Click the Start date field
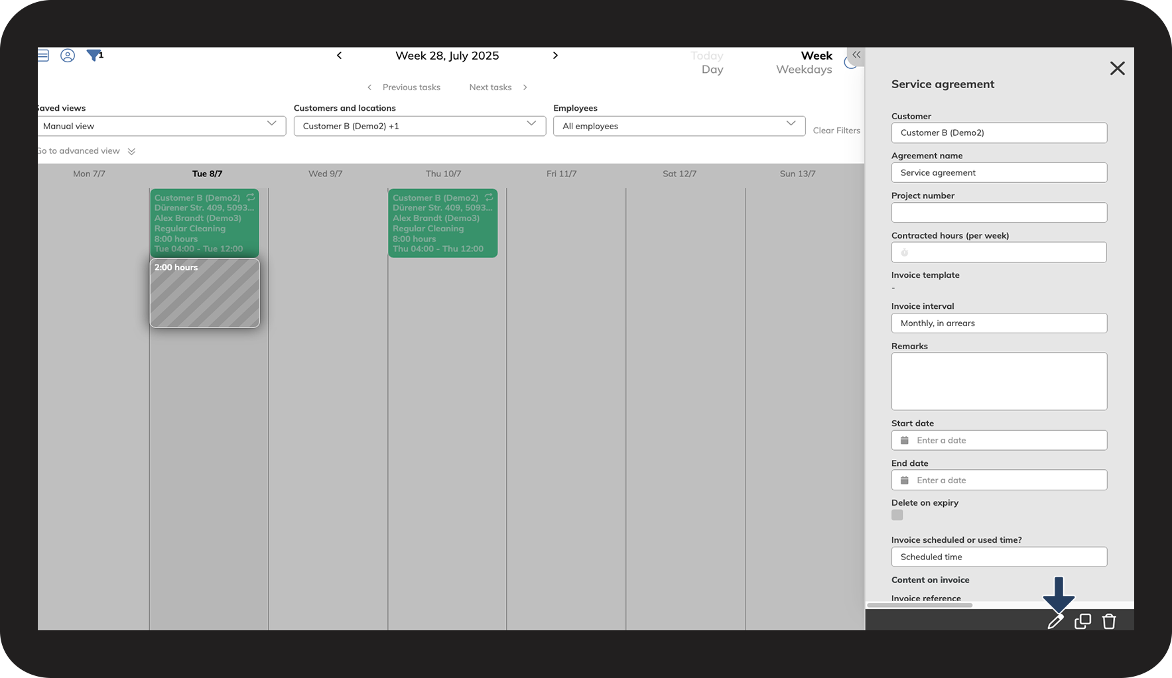This screenshot has height=678, width=1172. point(999,441)
